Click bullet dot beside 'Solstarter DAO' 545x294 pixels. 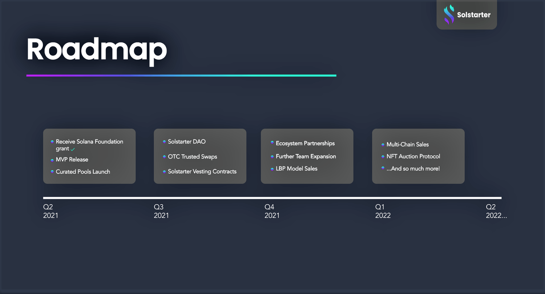click(165, 141)
